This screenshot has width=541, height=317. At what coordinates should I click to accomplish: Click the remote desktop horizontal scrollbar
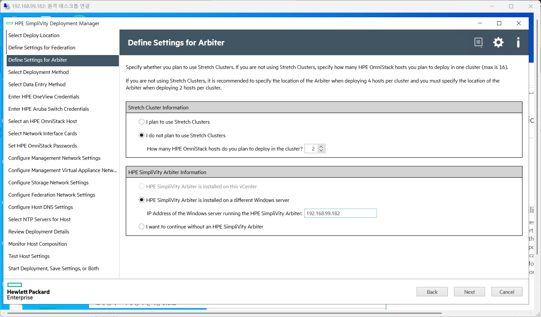(x=224, y=313)
